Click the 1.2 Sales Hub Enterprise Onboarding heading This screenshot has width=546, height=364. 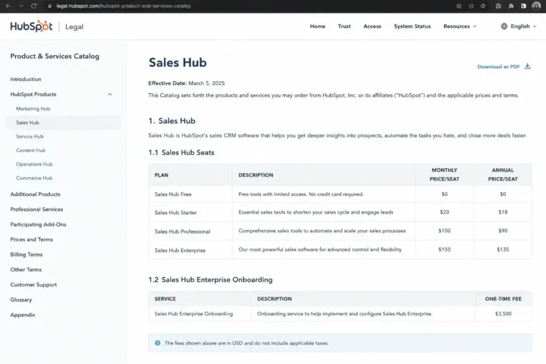(210, 280)
